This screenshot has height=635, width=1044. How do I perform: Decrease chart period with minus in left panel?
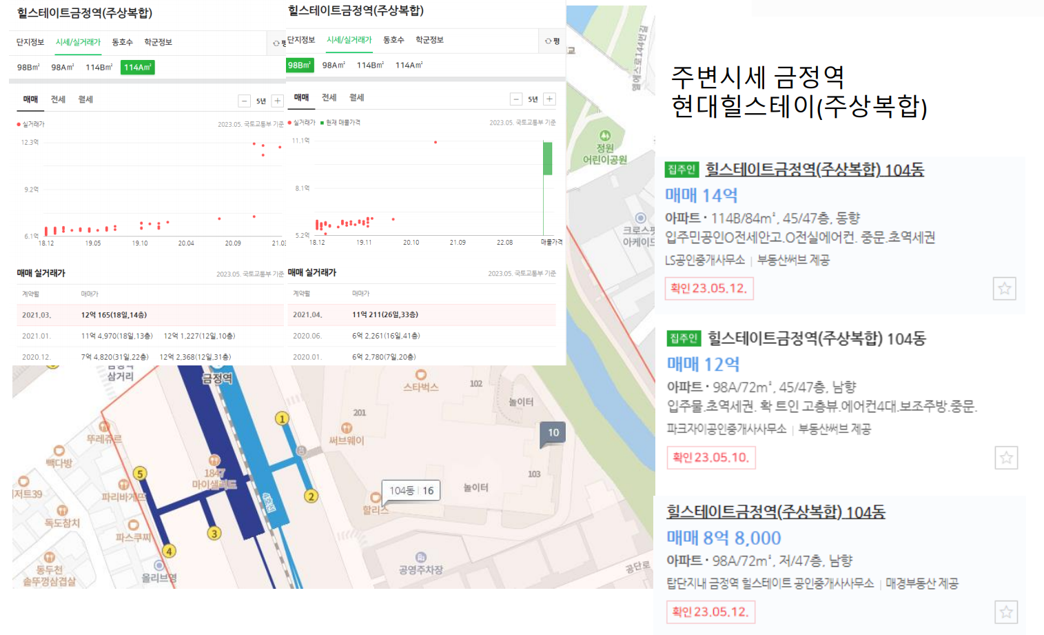(244, 101)
